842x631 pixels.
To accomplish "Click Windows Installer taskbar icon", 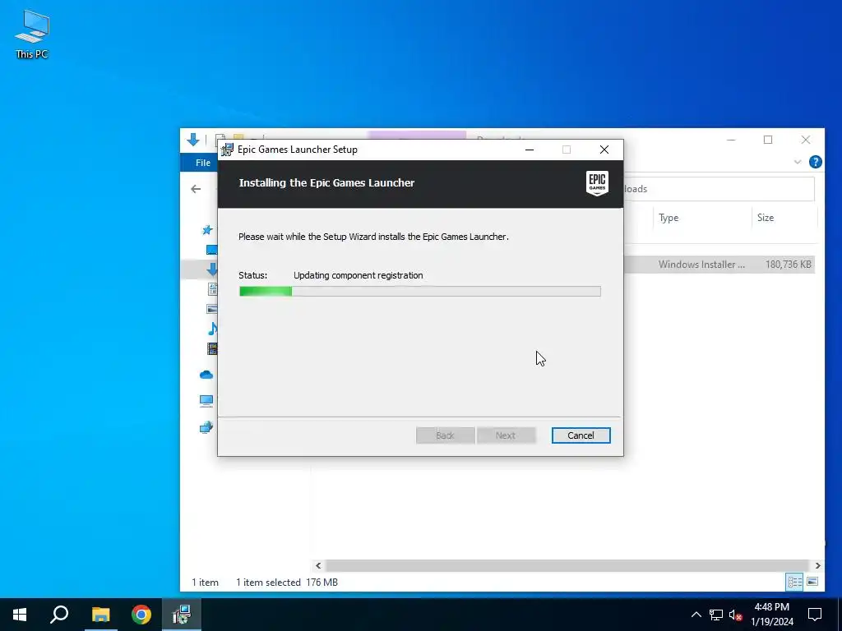I will click(x=182, y=615).
